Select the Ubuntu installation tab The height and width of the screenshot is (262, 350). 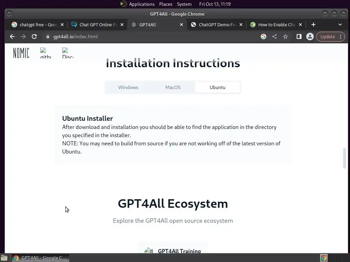pos(217,87)
